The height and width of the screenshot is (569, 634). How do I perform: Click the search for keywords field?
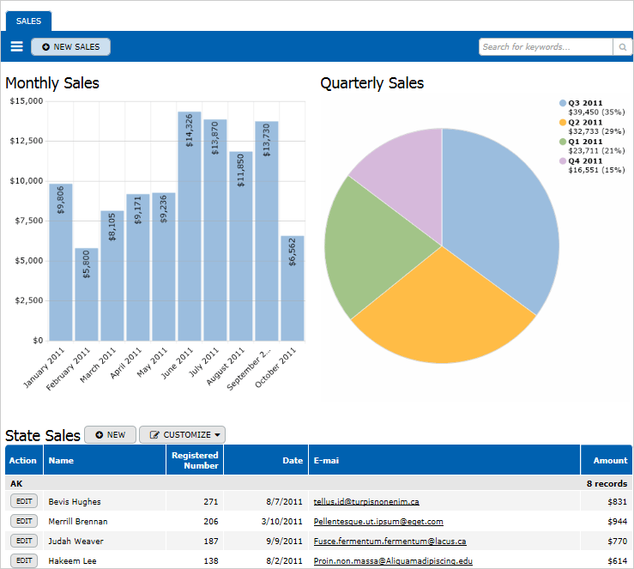coord(546,47)
